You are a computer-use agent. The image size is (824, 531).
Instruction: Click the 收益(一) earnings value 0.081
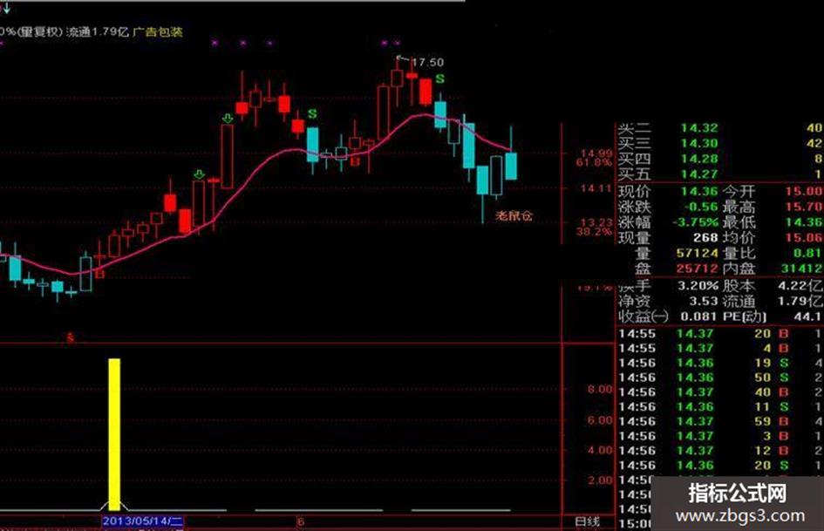(x=699, y=316)
